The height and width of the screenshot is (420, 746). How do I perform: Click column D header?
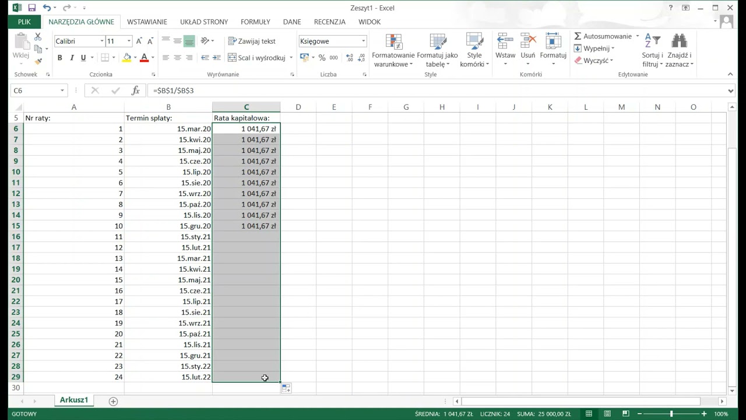(298, 107)
